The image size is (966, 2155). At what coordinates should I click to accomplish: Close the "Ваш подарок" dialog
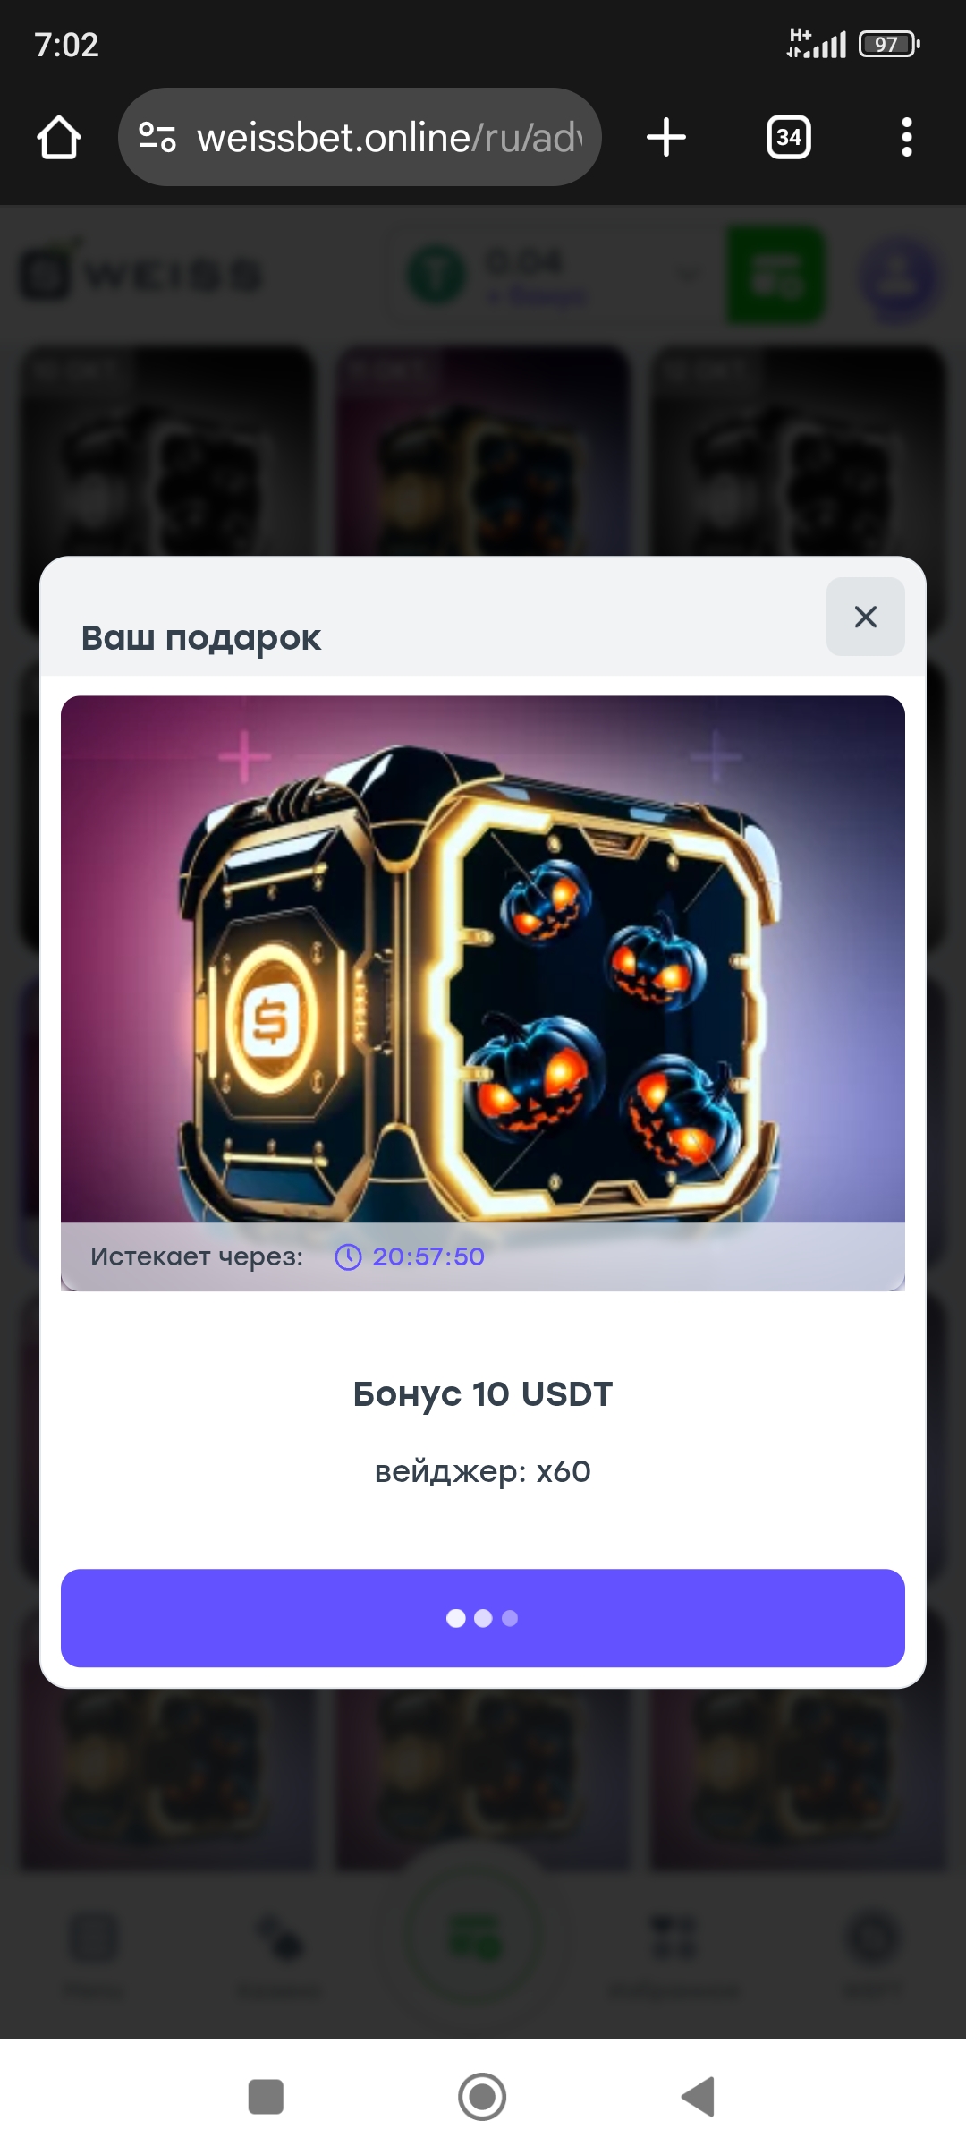pos(866,617)
